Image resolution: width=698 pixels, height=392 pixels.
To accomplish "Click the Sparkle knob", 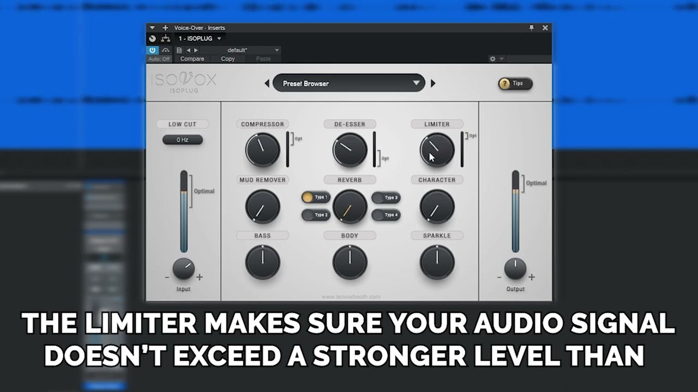I will [437, 262].
